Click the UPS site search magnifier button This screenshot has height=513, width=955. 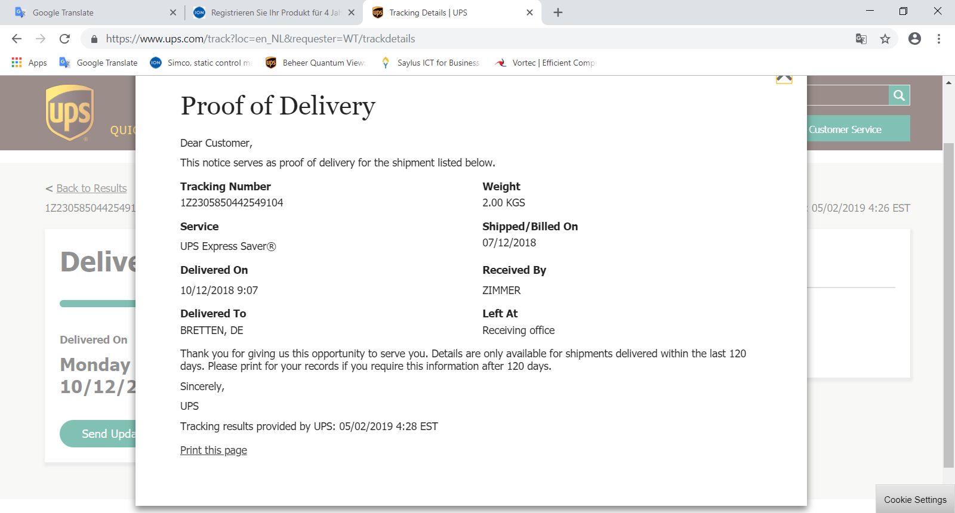[x=899, y=95]
